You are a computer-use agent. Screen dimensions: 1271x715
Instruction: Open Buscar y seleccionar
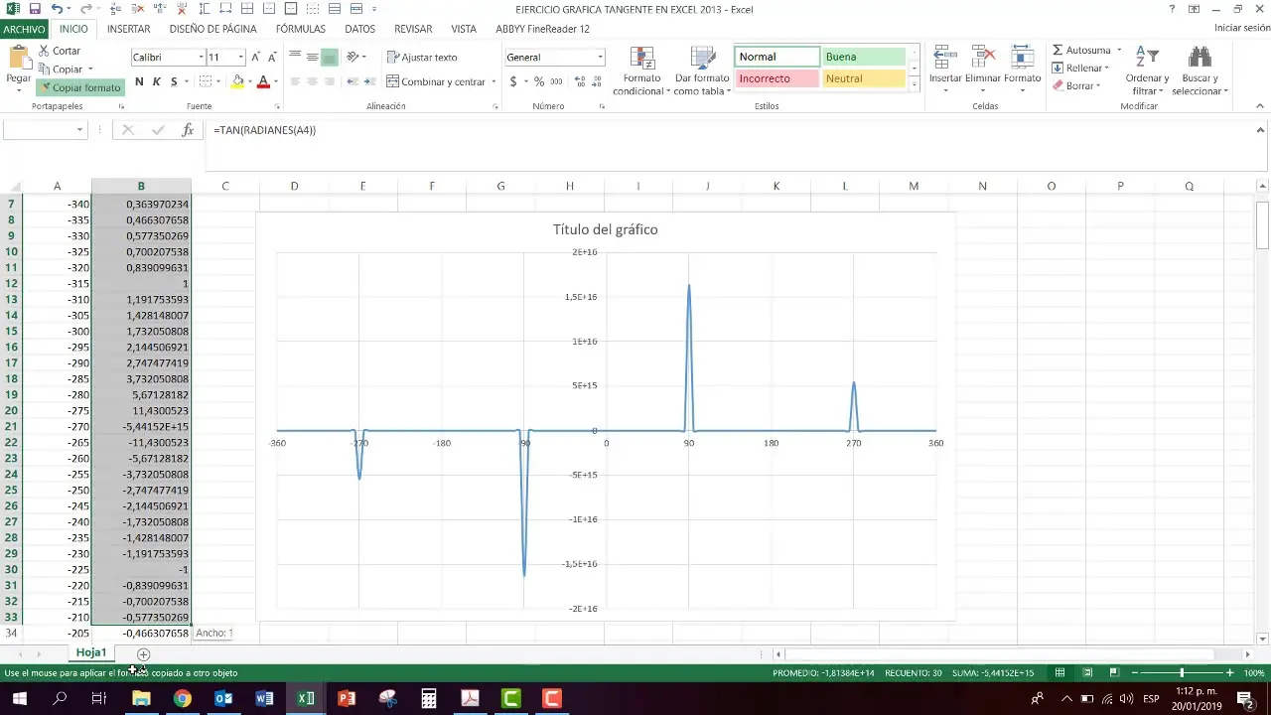(x=1200, y=68)
